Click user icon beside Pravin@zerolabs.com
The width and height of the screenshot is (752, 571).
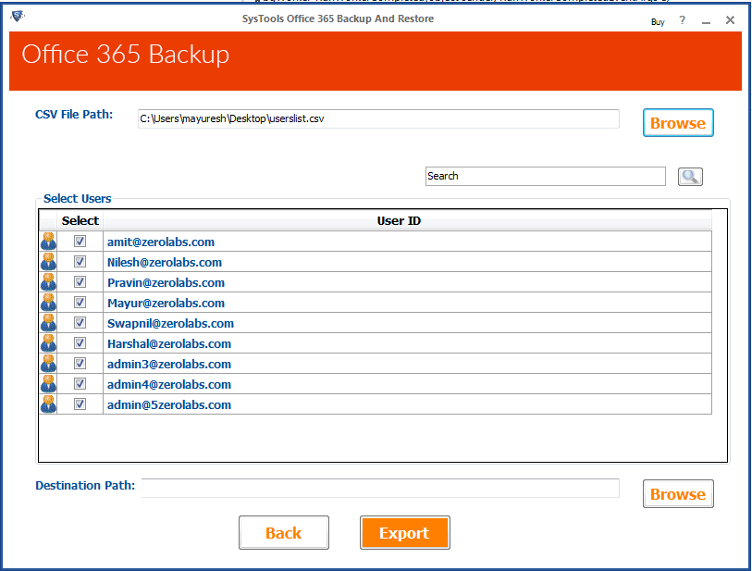(48, 282)
